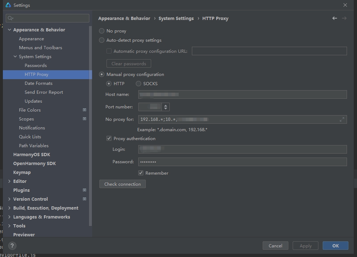This screenshot has width=357, height=257.
Task: Open Send Error Report settings
Action: (x=44, y=92)
